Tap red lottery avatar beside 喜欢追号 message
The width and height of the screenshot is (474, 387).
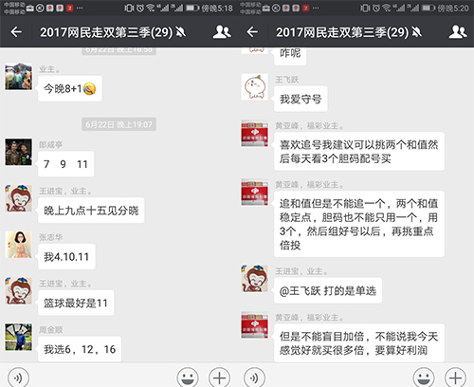click(x=254, y=134)
